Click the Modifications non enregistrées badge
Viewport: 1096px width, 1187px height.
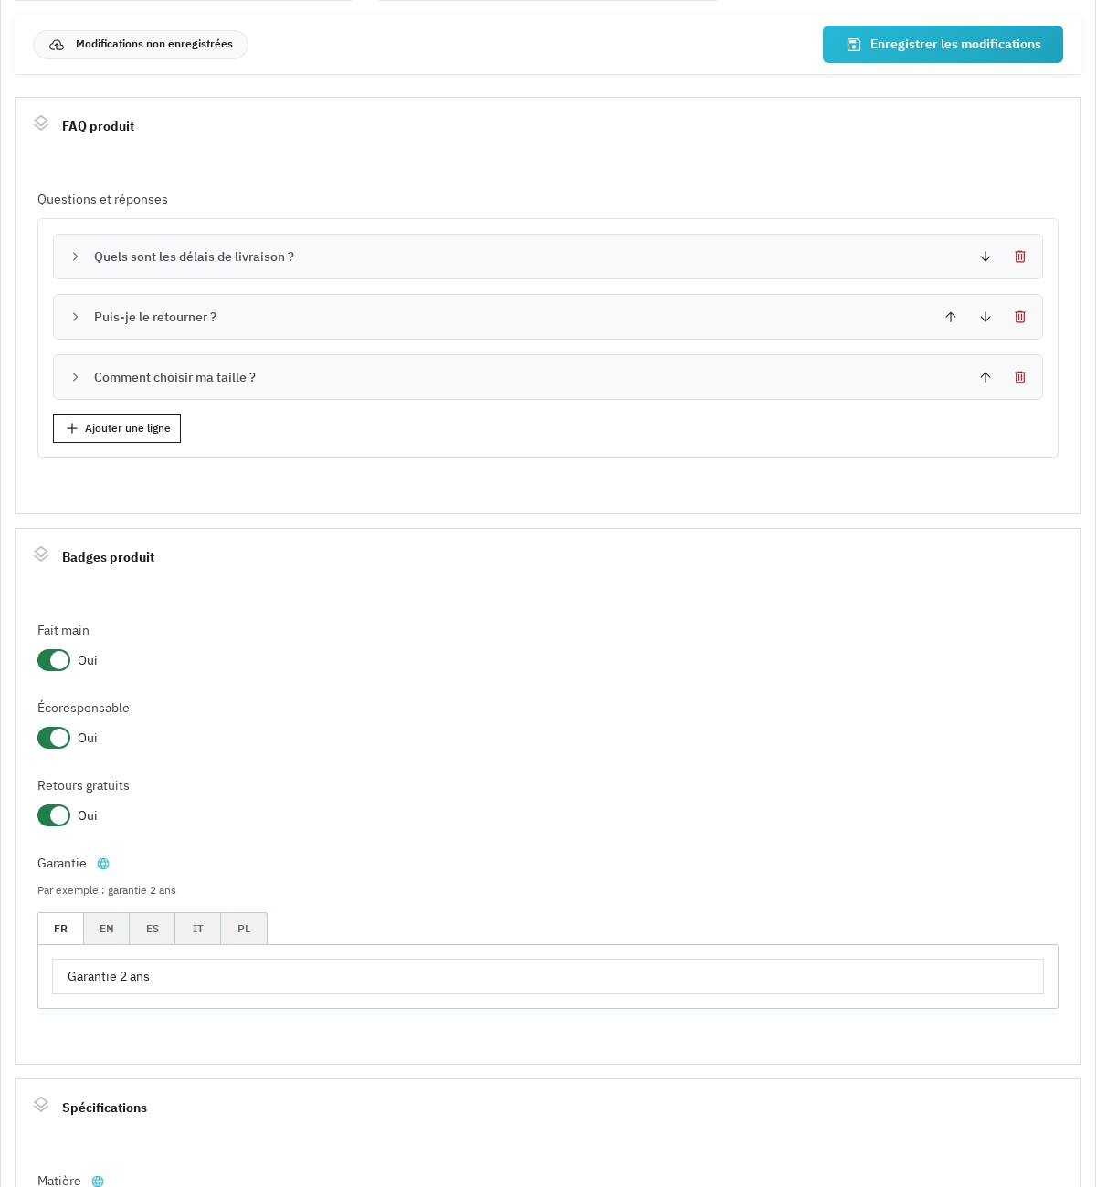[x=141, y=45]
